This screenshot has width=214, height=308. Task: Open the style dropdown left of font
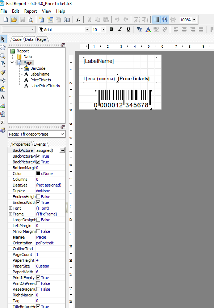pos(33,30)
